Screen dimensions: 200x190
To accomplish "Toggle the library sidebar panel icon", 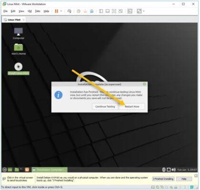I will coord(101,11).
